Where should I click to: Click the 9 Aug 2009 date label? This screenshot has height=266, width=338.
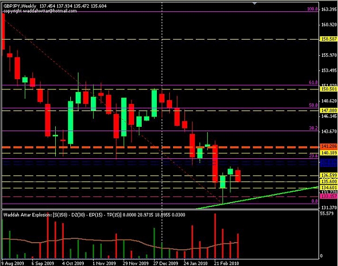(13, 263)
